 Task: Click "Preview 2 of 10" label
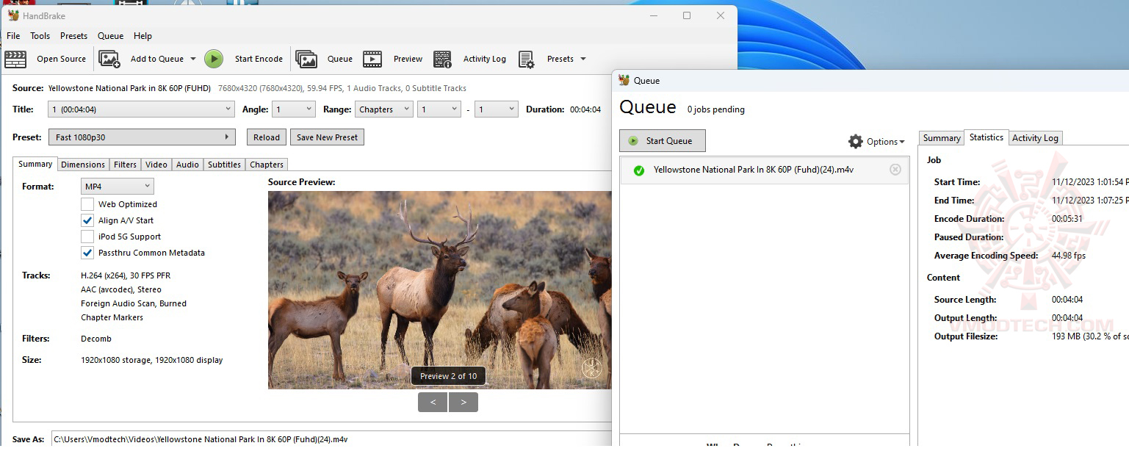(x=448, y=376)
